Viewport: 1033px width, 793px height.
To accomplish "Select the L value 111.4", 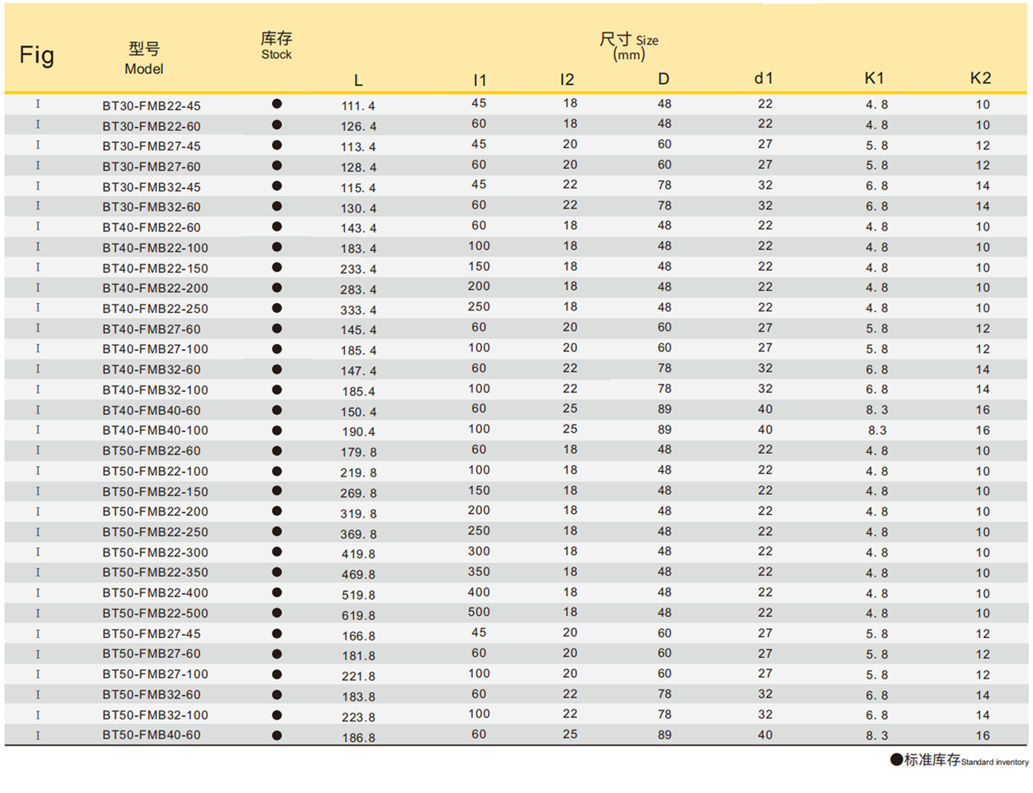I will (358, 106).
